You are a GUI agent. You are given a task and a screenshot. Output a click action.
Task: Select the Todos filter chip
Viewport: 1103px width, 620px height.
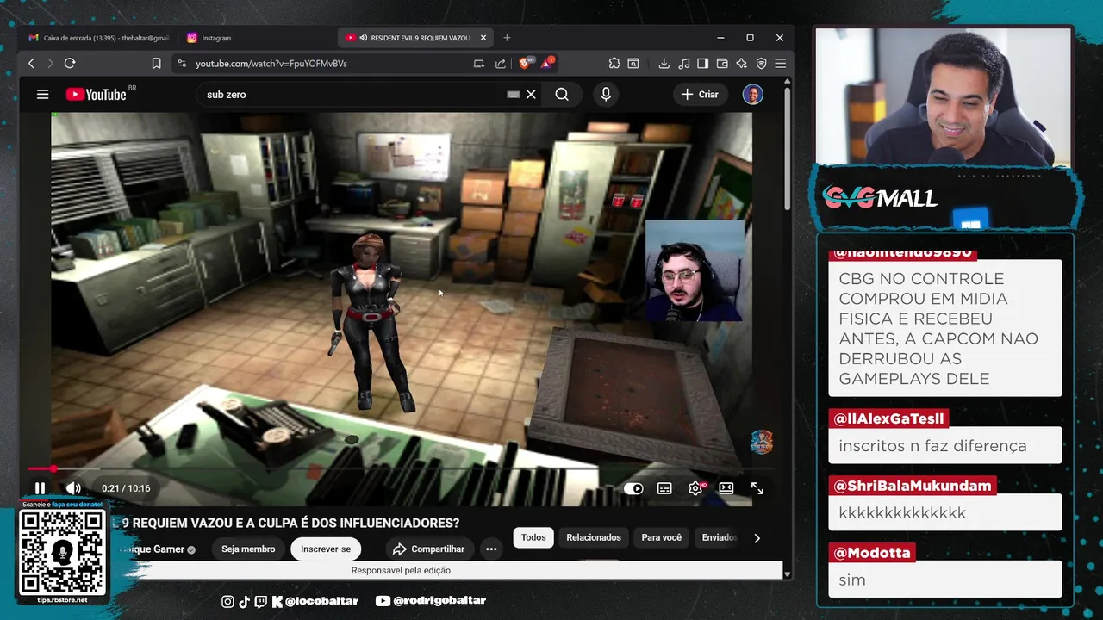533,537
